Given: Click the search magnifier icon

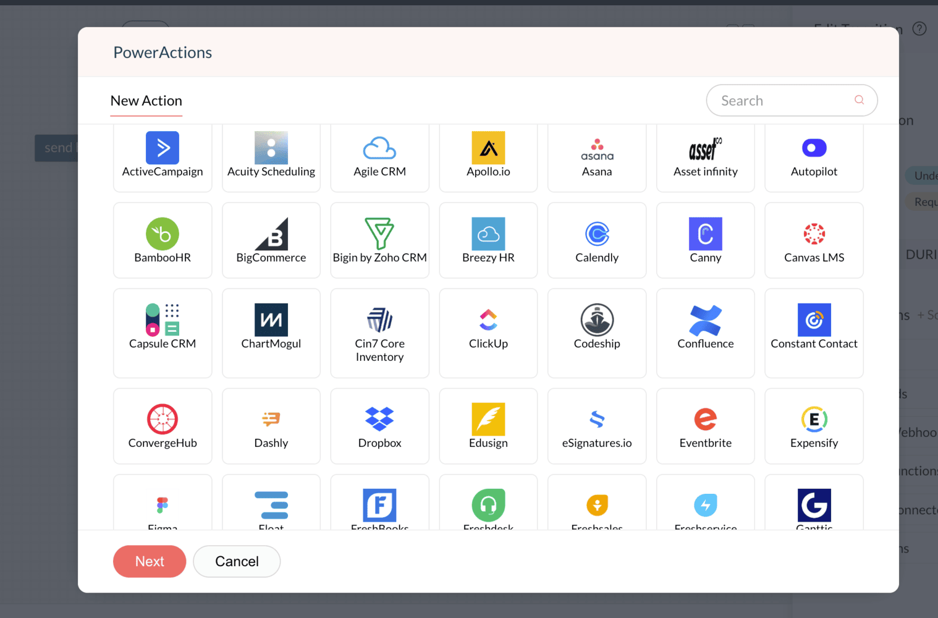Looking at the screenshot, I should click(860, 100).
